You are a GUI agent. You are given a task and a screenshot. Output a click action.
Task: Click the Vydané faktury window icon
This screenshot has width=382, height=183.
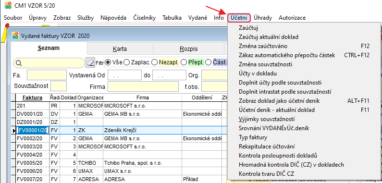[15, 36]
